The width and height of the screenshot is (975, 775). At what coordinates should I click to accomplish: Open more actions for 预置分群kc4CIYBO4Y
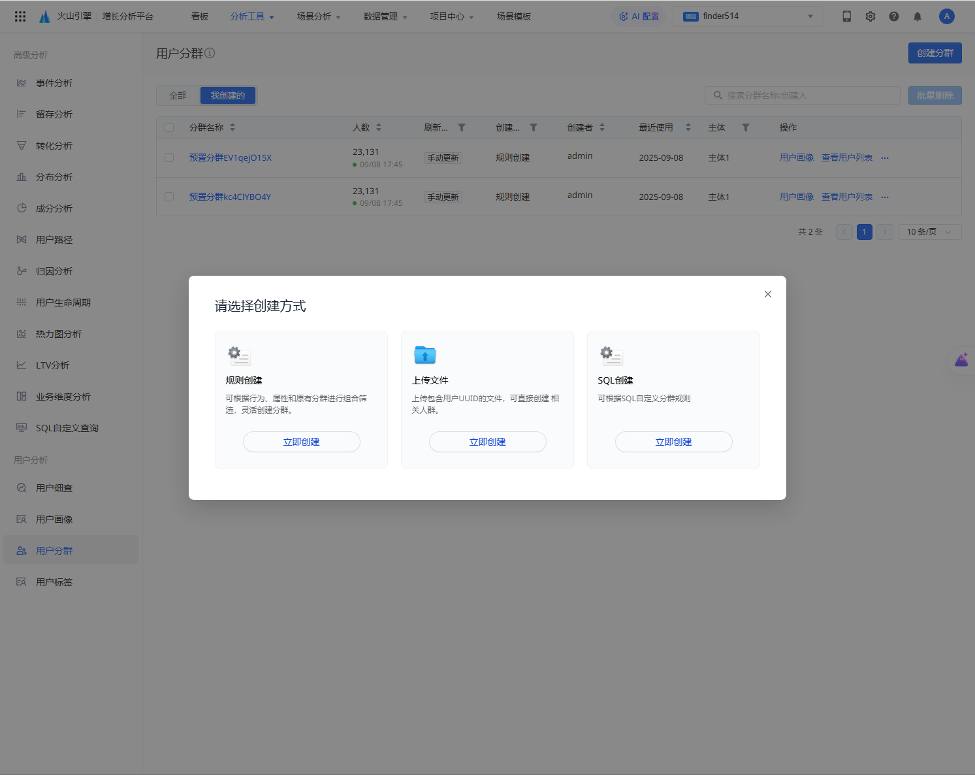885,197
